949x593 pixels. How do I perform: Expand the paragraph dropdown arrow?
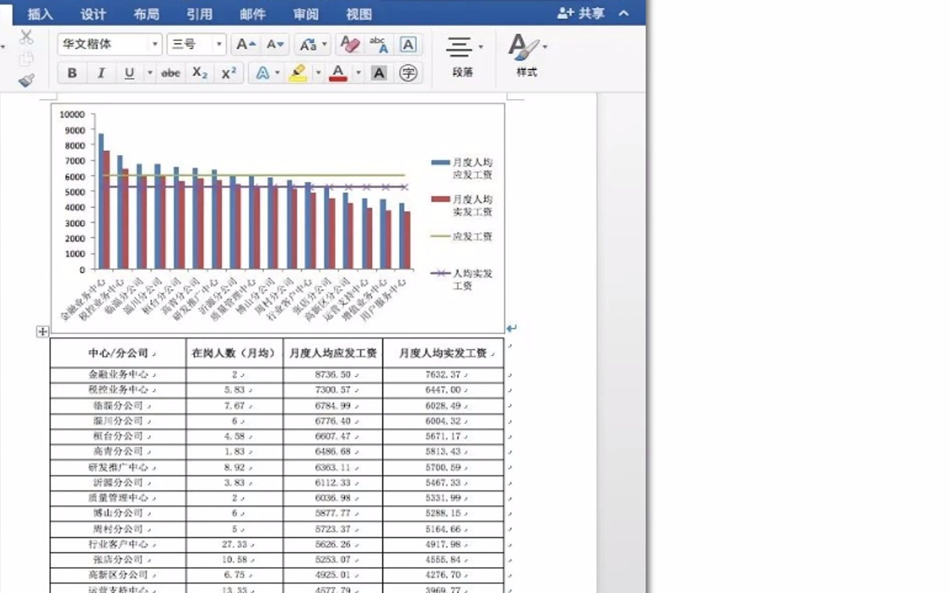point(481,47)
